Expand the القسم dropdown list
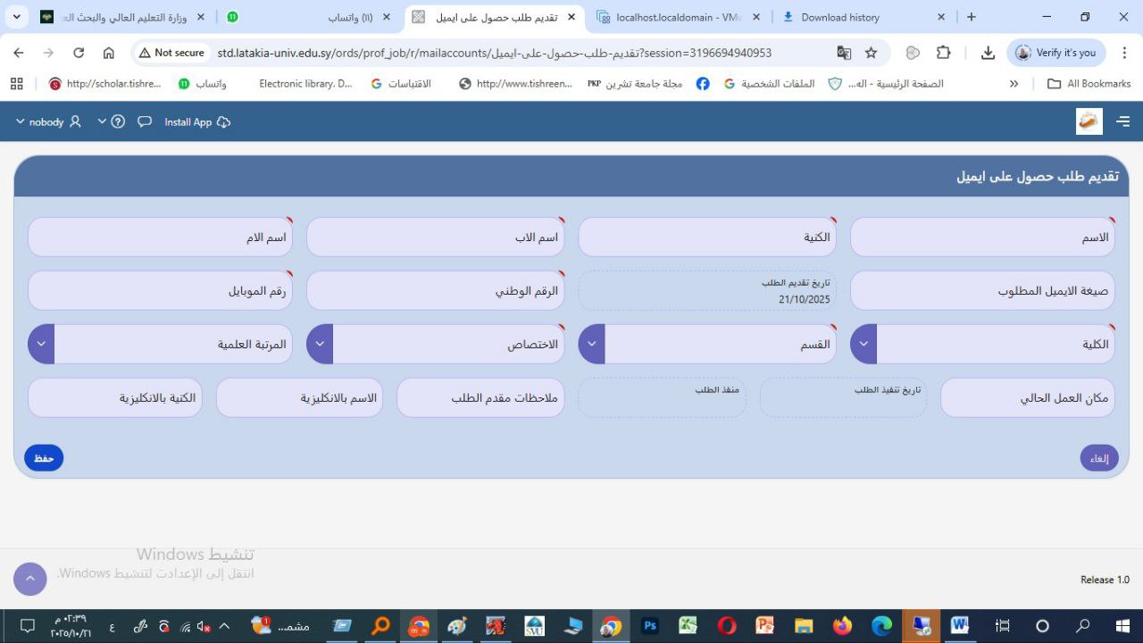 [x=592, y=344]
